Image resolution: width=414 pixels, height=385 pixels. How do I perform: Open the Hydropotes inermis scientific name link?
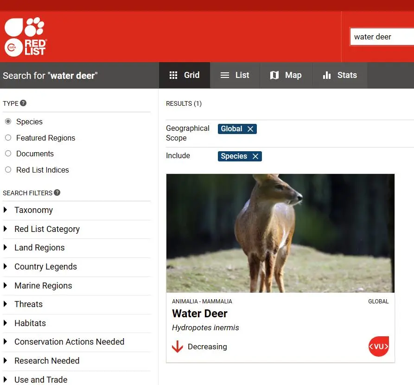coord(205,327)
